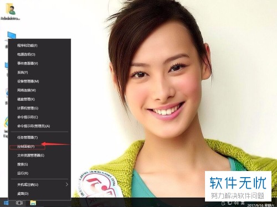The image size is (277, 207).
Task: Open 控制面板(P) from the menu
Action: click(x=39, y=147)
